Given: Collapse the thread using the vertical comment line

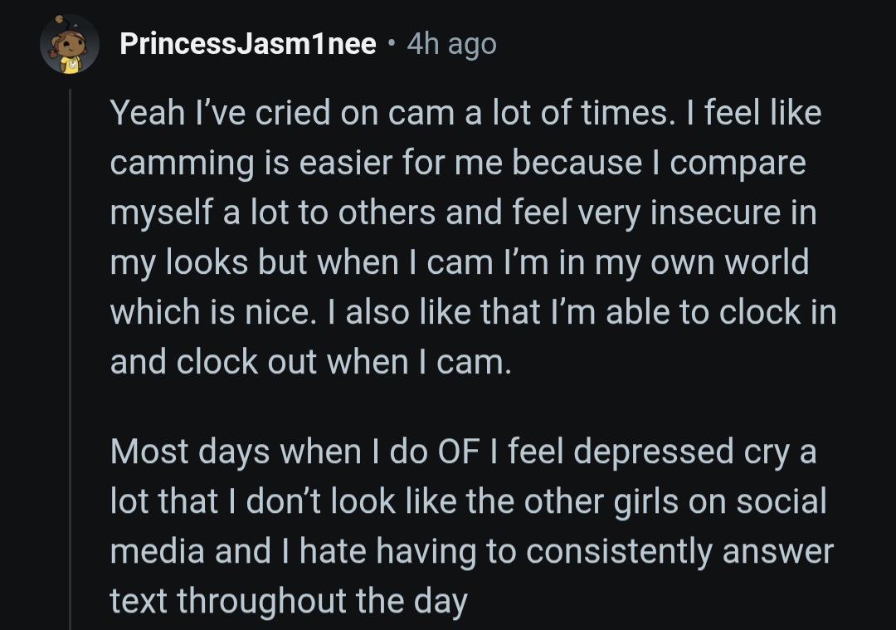Looking at the screenshot, I should click(x=71, y=359).
